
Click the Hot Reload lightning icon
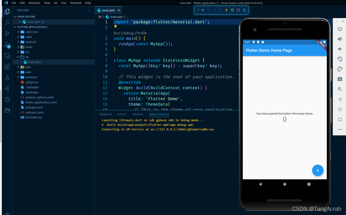[226, 10]
